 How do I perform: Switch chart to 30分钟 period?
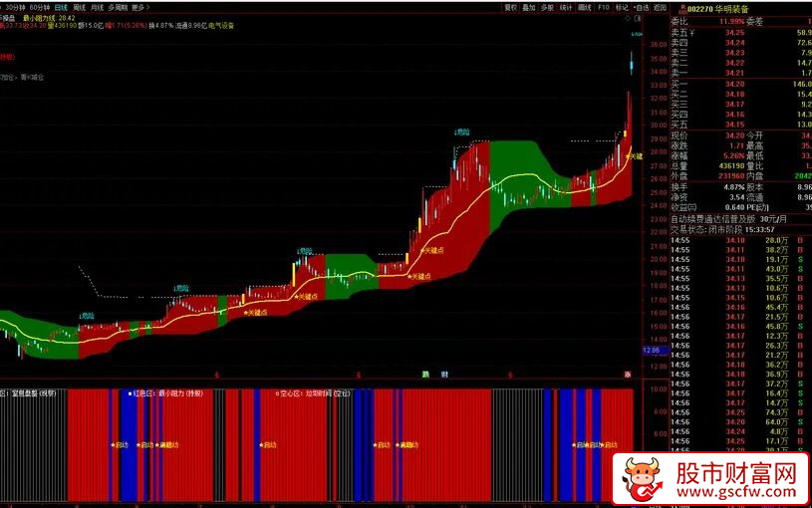pos(15,8)
